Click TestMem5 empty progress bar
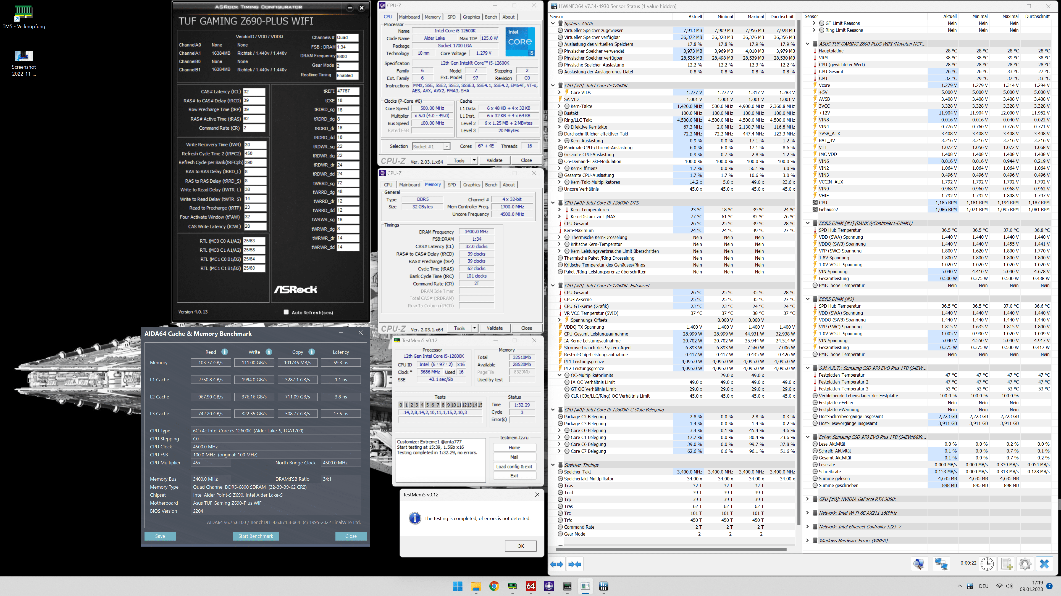This screenshot has width=1061, height=596. click(440, 420)
